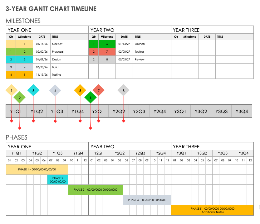Click the Launch date 01/14/27 cell
The height and width of the screenshot is (224, 260).
pyautogui.click(x=124, y=44)
